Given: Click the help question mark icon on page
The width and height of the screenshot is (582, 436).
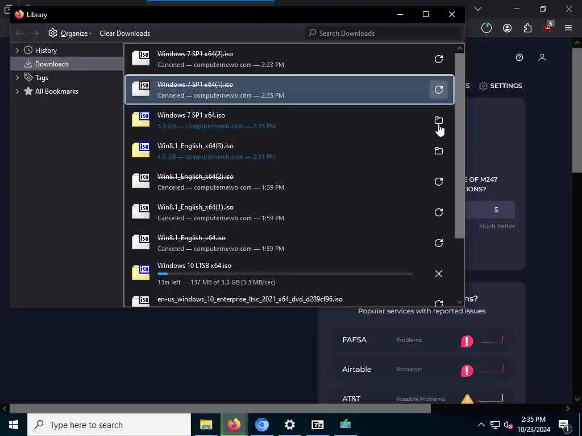Looking at the screenshot, I should coord(519,57).
